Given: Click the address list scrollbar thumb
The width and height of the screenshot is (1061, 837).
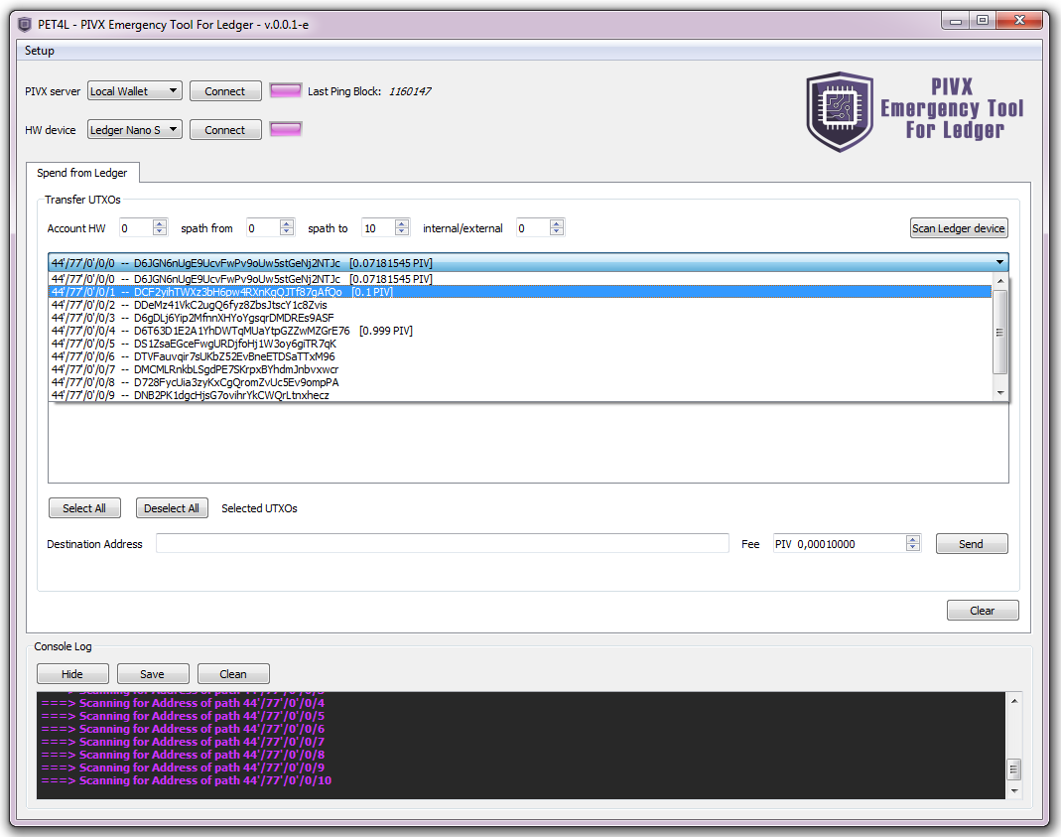Looking at the screenshot, I should pos(1000,332).
